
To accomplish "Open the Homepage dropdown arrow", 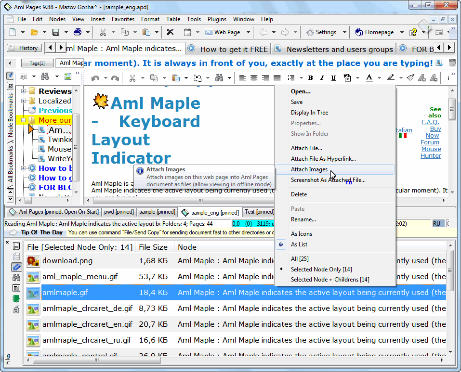I will [402, 32].
